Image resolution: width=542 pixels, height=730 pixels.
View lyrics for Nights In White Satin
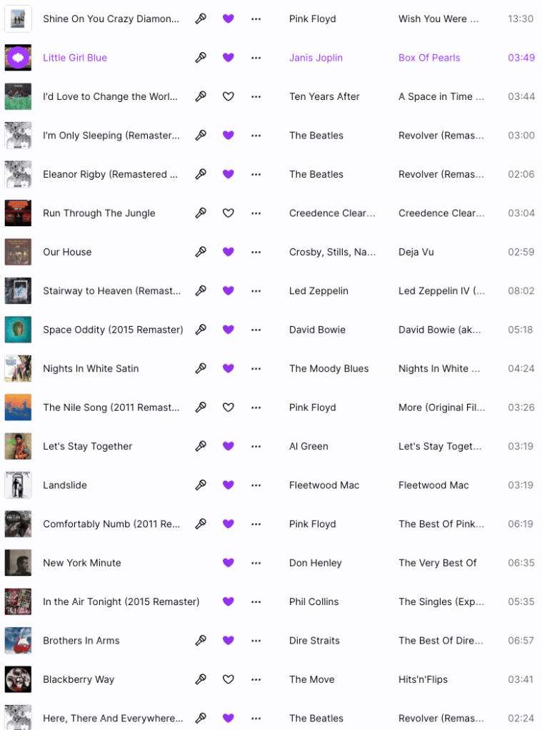pyautogui.click(x=201, y=368)
